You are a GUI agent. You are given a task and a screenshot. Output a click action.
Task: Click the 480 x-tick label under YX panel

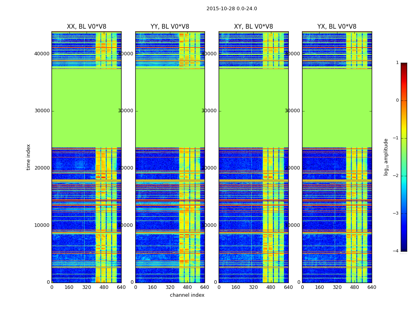tap(354, 287)
